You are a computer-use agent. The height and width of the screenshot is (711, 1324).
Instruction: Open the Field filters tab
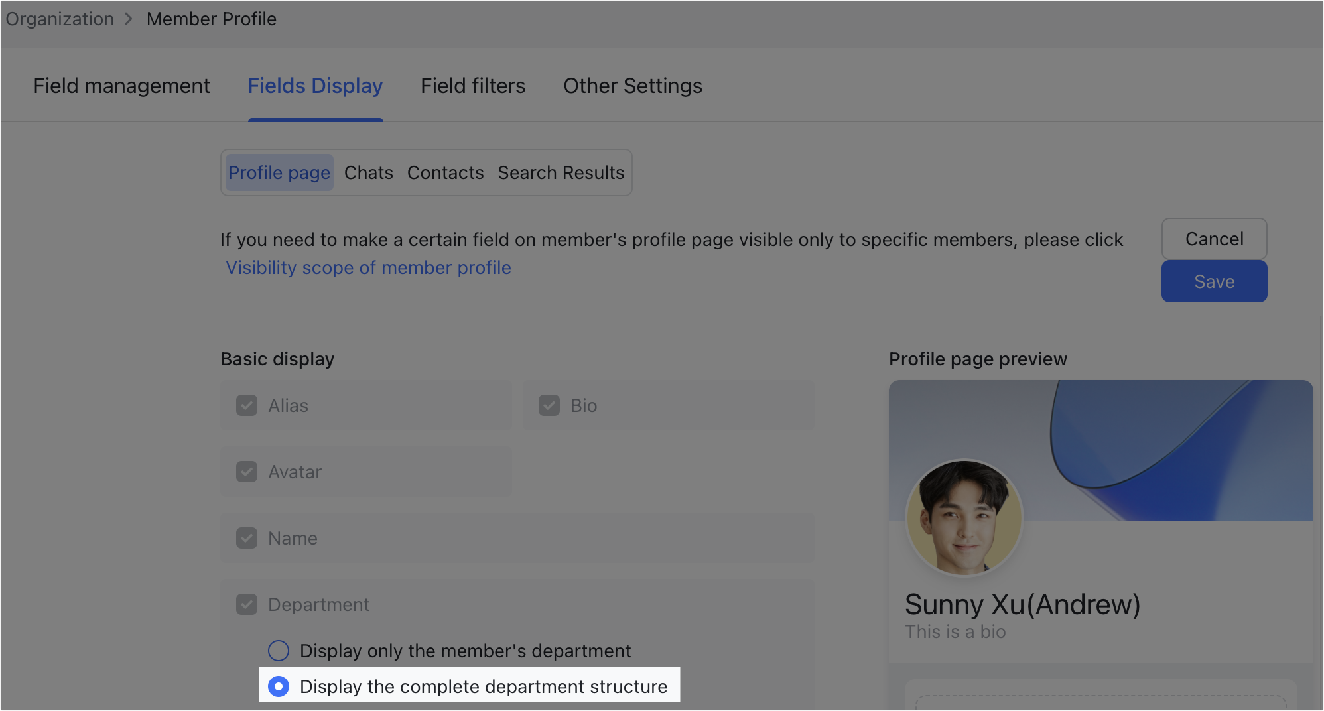pos(472,85)
